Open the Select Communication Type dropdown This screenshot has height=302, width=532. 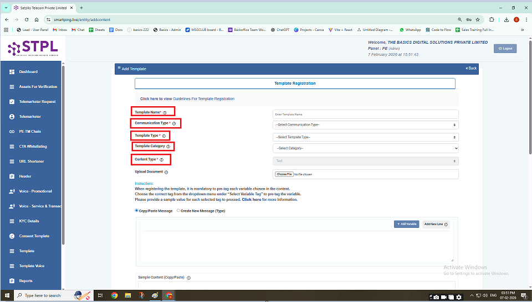pos(365,125)
